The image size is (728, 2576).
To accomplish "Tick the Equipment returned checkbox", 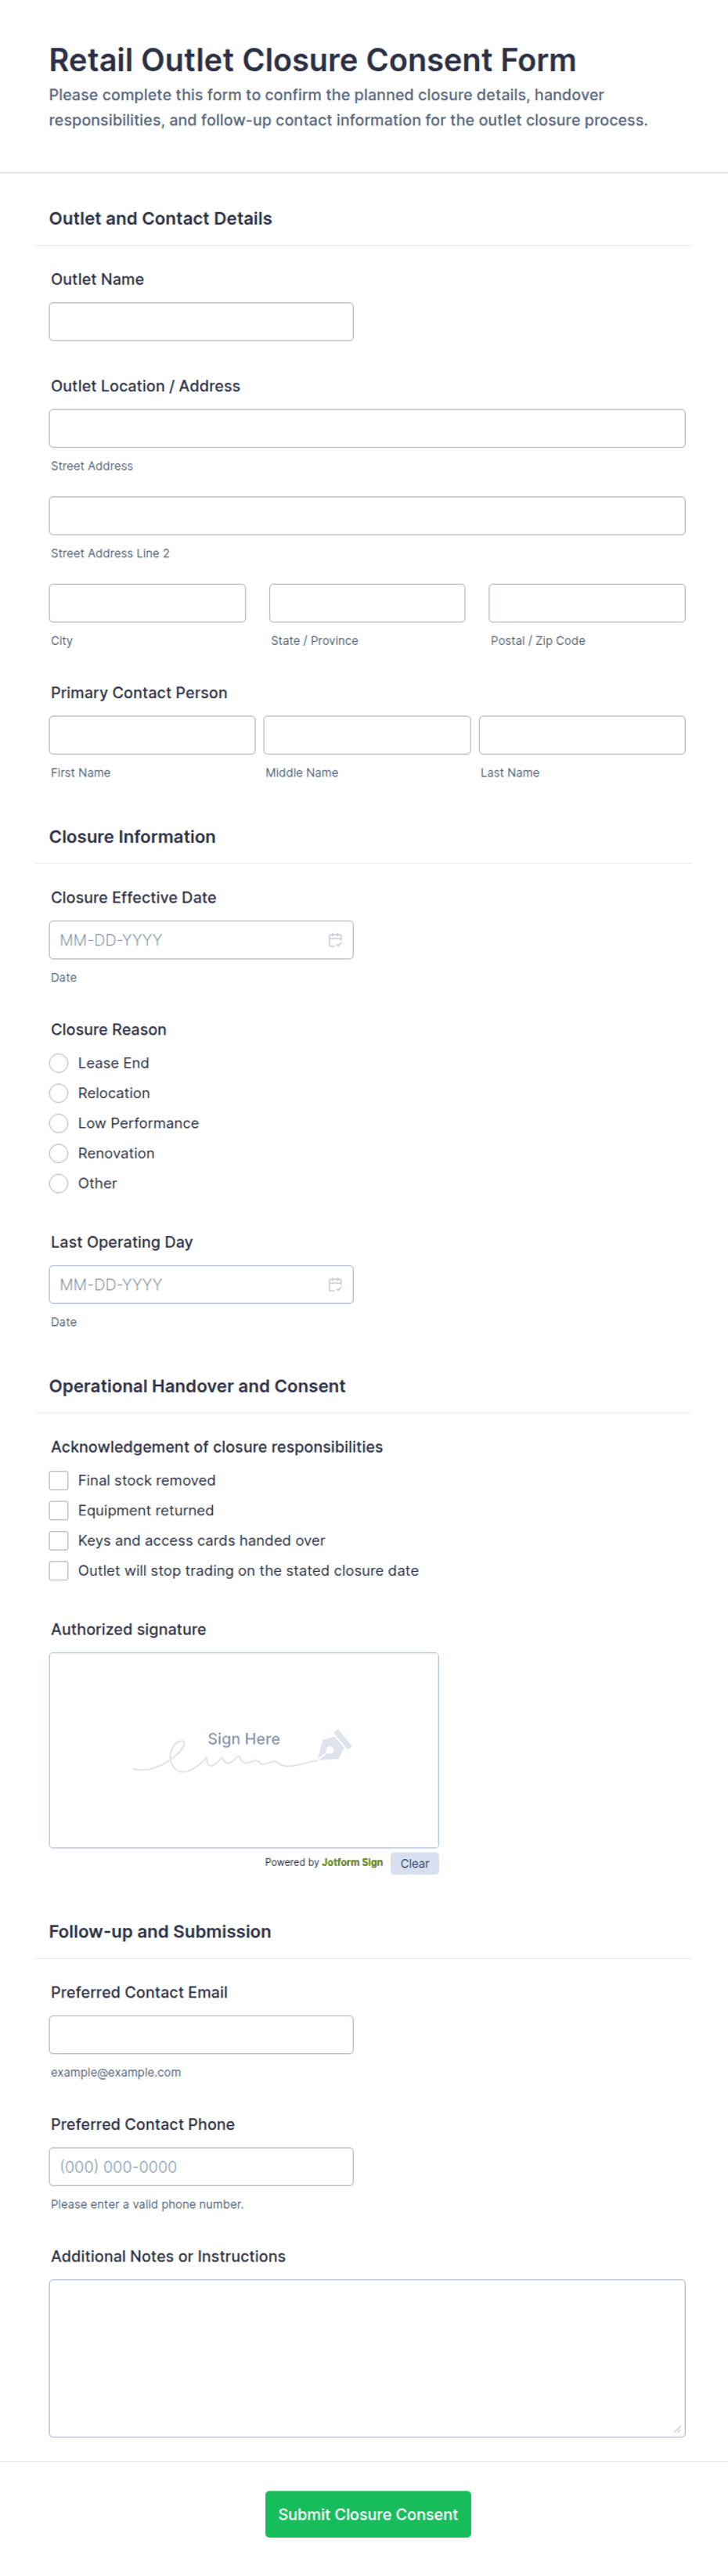I will (x=59, y=1510).
